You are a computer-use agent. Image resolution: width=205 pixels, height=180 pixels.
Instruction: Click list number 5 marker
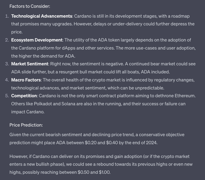pyautogui.click(x=7, y=96)
